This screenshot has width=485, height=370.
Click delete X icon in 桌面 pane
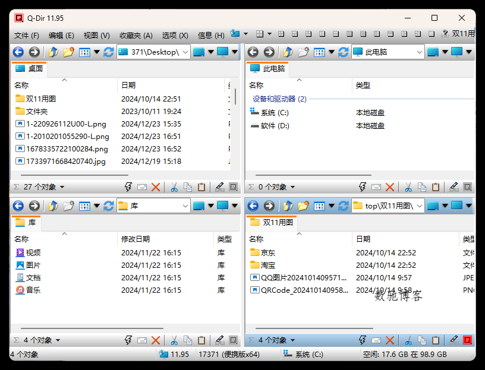tap(156, 187)
